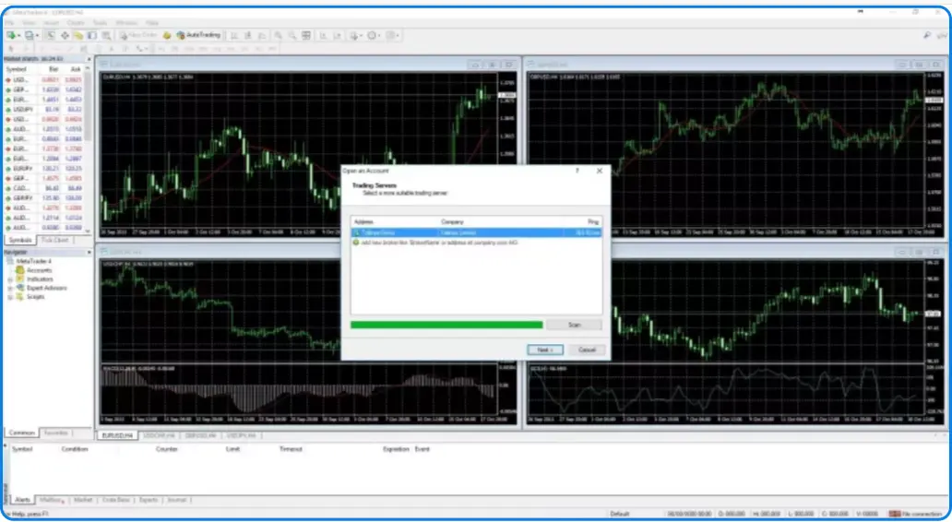Click the add new broker row
This screenshot has height=522, width=952.
click(x=477, y=243)
